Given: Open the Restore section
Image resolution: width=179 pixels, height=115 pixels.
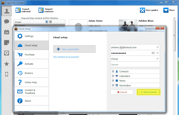Looking at the screenshot, I should (x=32, y=73).
